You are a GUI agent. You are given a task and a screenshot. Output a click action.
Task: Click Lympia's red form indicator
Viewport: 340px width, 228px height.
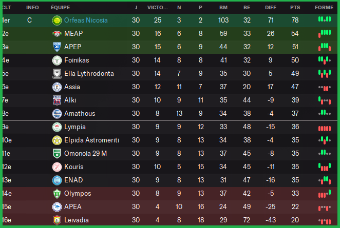324,127
